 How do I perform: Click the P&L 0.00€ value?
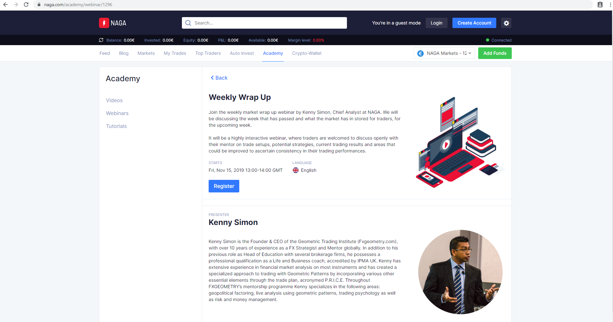click(x=233, y=40)
